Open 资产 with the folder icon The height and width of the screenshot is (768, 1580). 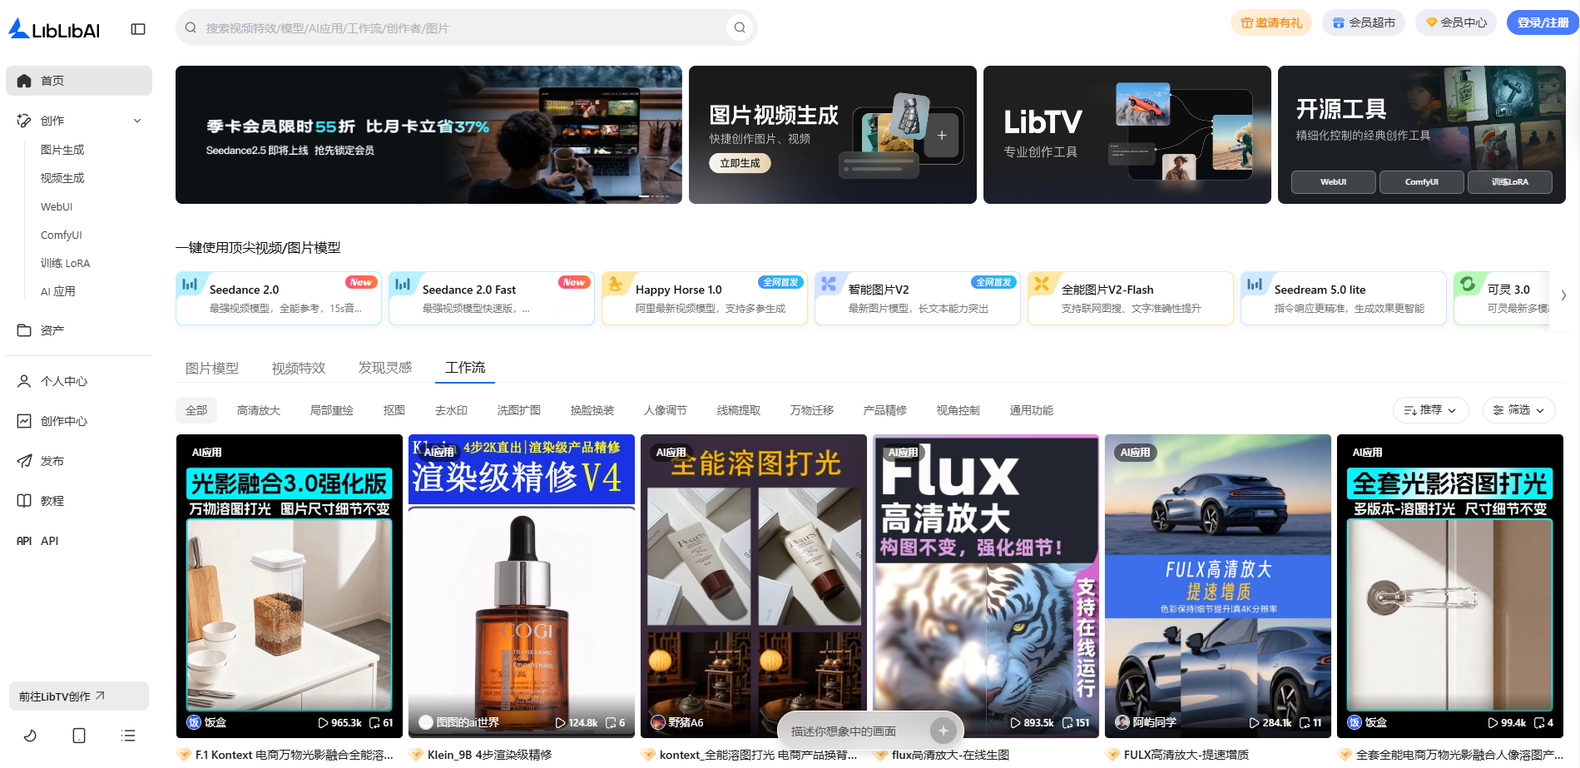pyautogui.click(x=24, y=330)
